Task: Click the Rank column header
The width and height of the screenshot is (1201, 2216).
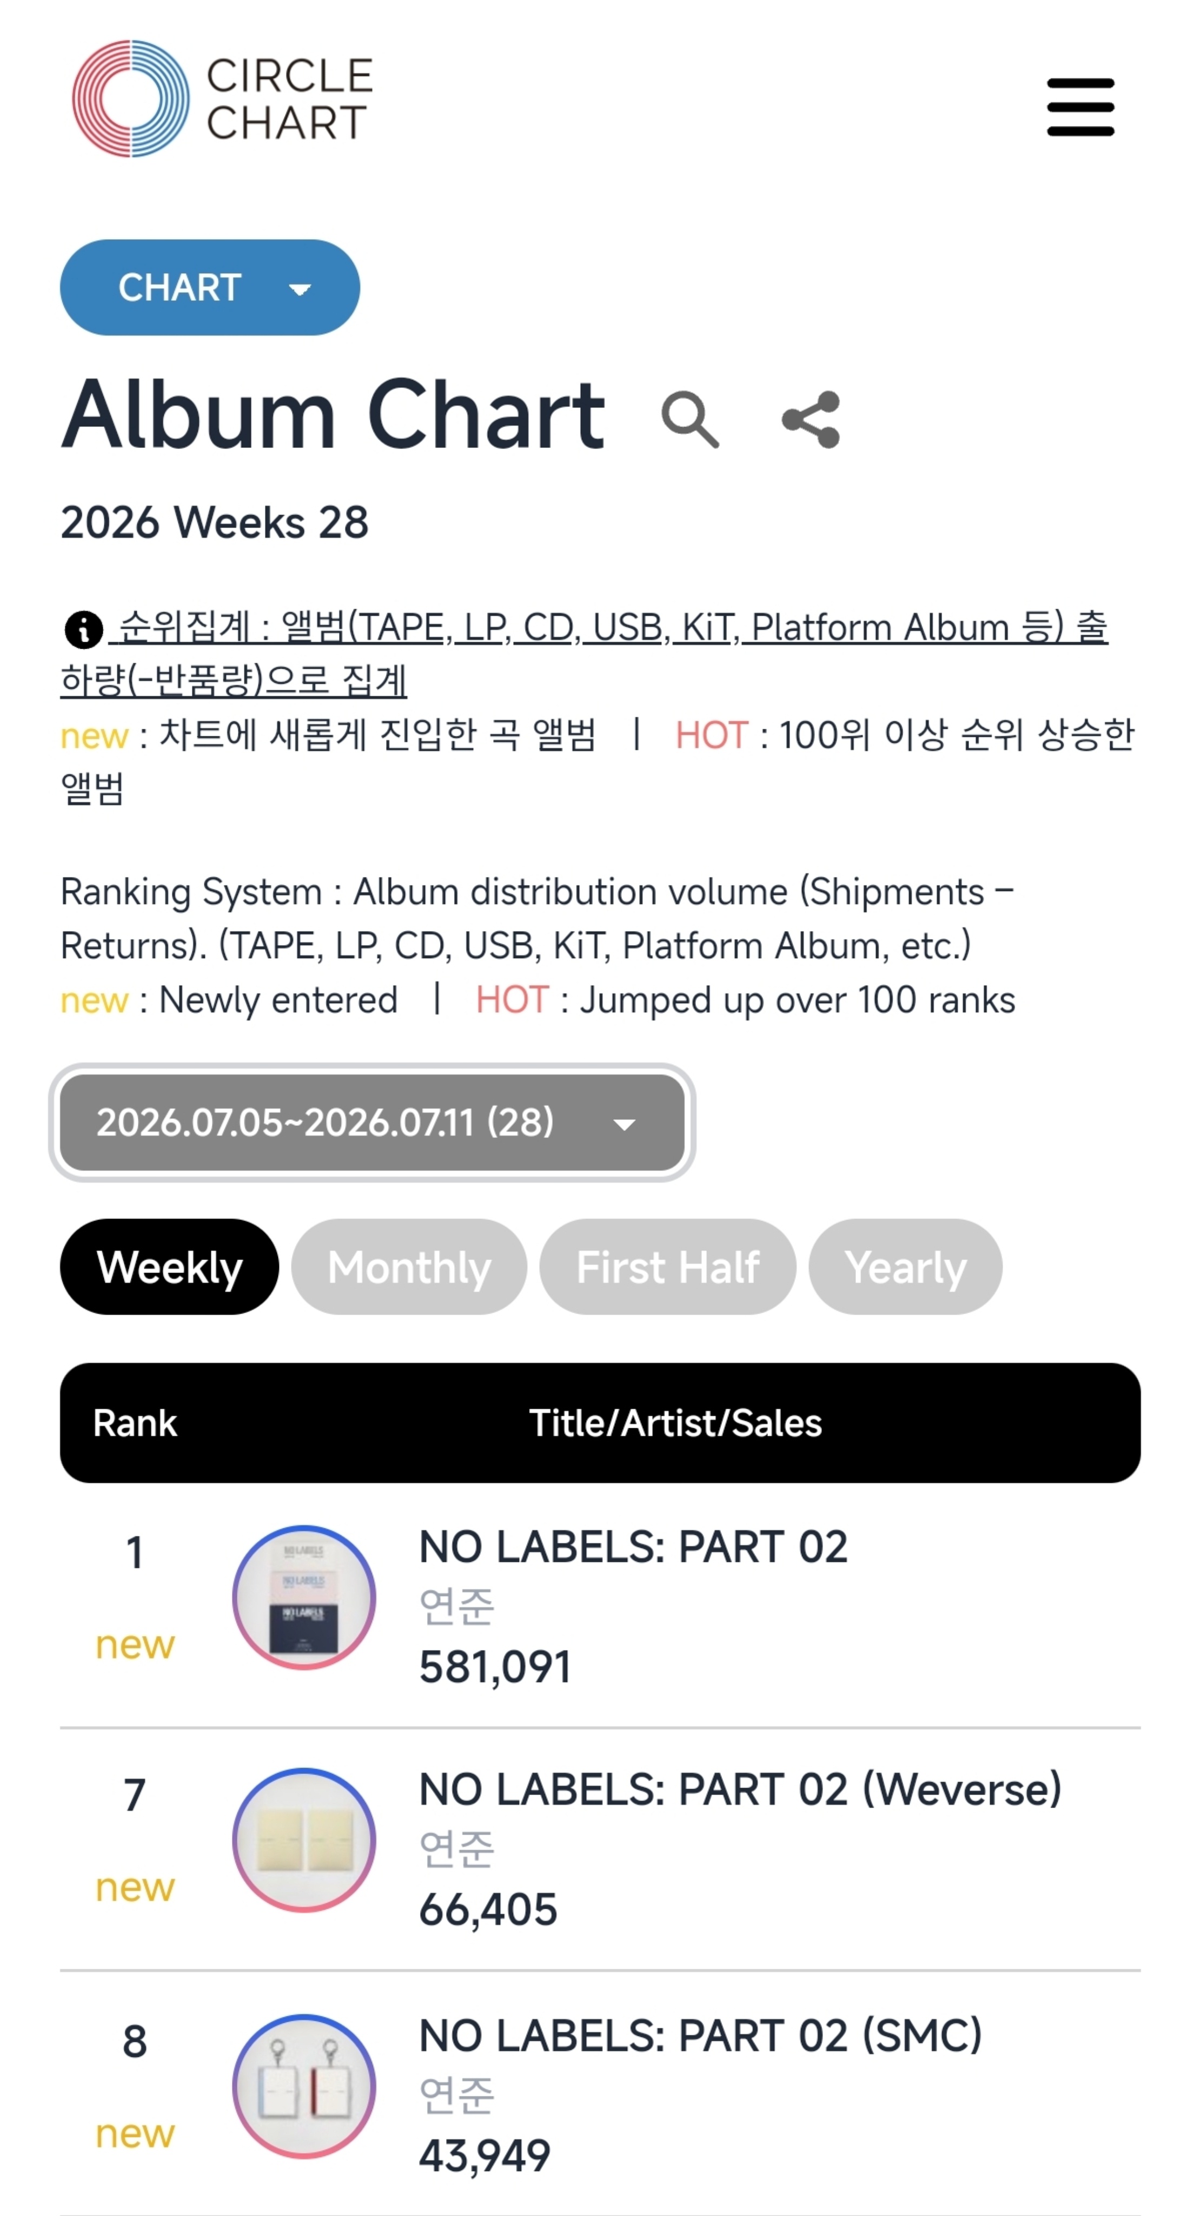Action: 135,1423
